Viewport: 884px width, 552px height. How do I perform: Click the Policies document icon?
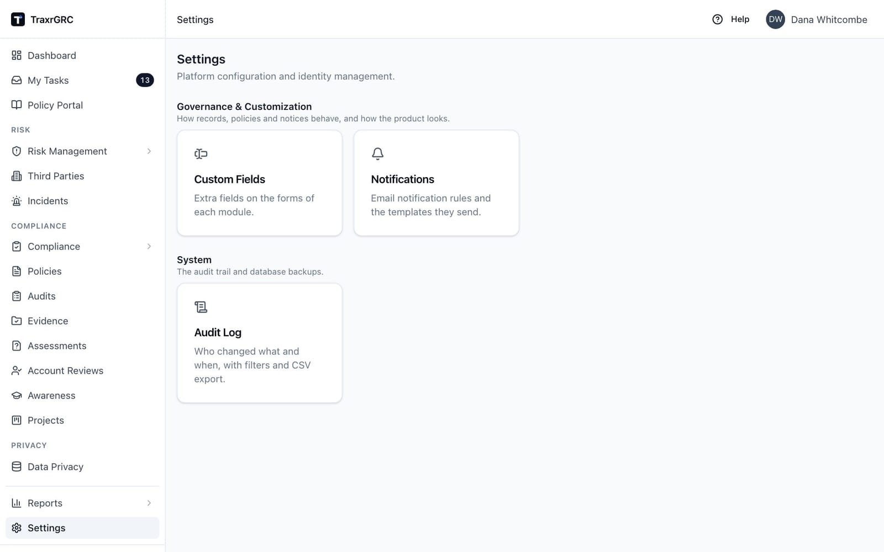pos(17,271)
